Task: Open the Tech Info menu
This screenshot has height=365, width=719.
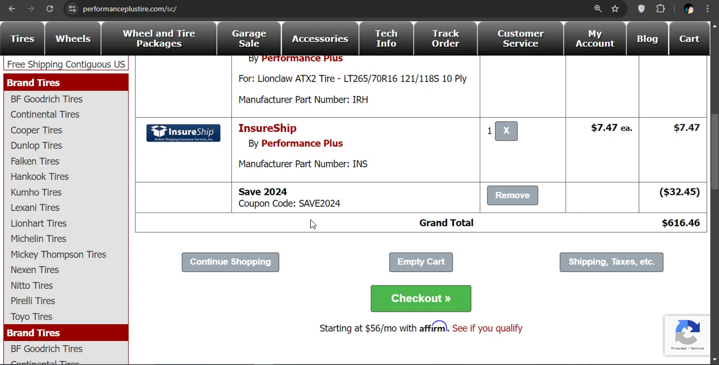Action: pos(386,38)
